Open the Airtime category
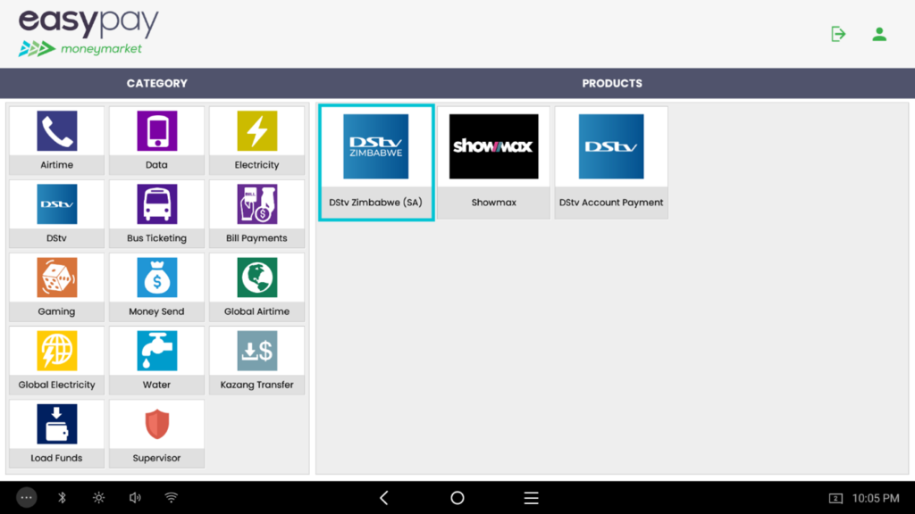The width and height of the screenshot is (915, 514). (56, 140)
